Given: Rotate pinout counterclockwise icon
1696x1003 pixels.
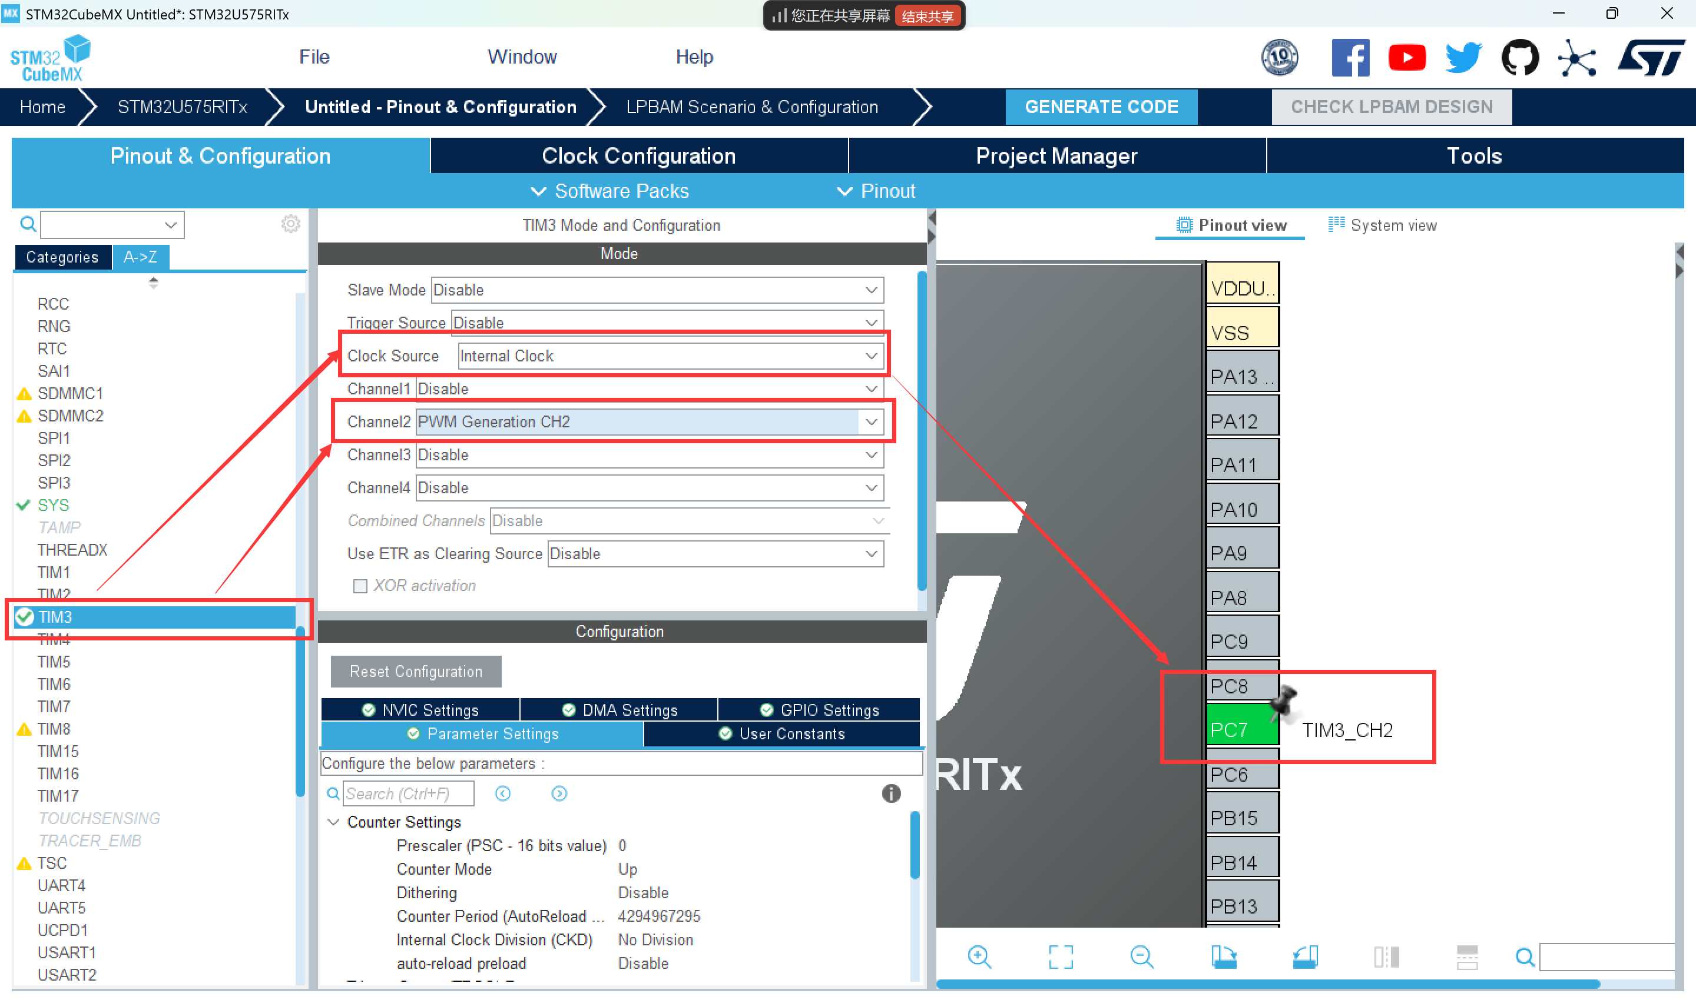Looking at the screenshot, I should [1304, 957].
